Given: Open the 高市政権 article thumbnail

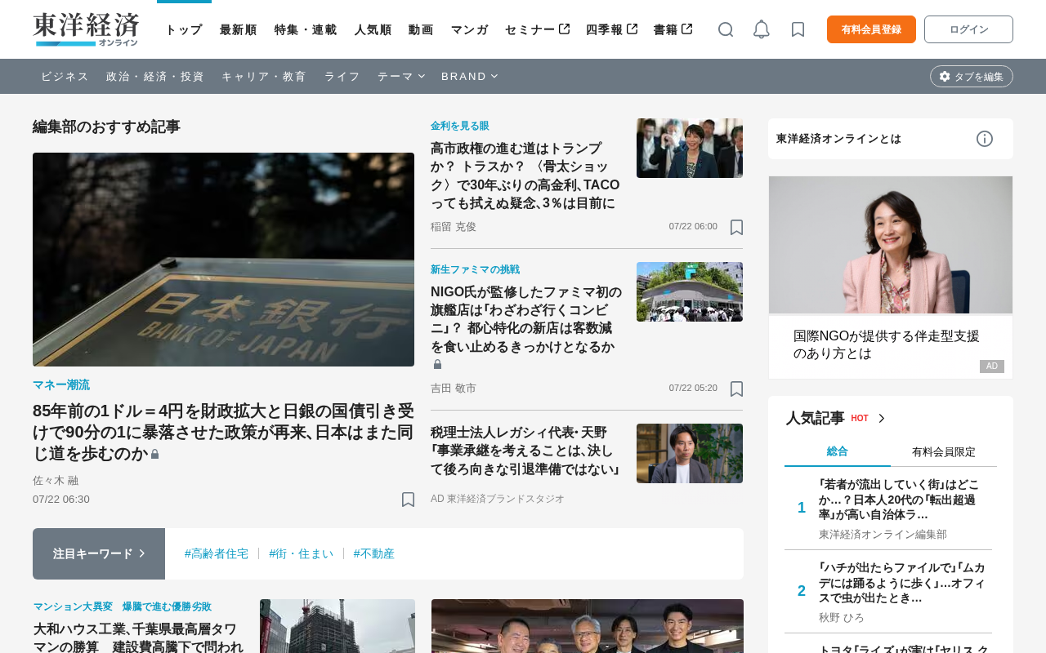Looking at the screenshot, I should coord(690,148).
